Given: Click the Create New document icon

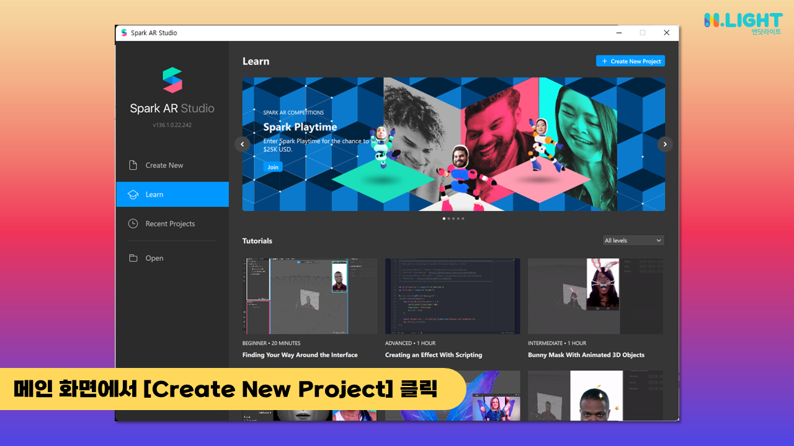Looking at the screenshot, I should point(133,165).
